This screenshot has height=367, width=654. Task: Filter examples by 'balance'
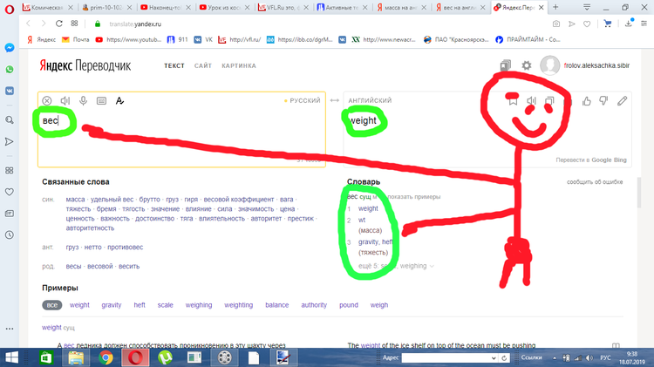(x=277, y=305)
